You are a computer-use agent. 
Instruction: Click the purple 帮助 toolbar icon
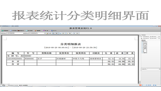pos(45,31)
